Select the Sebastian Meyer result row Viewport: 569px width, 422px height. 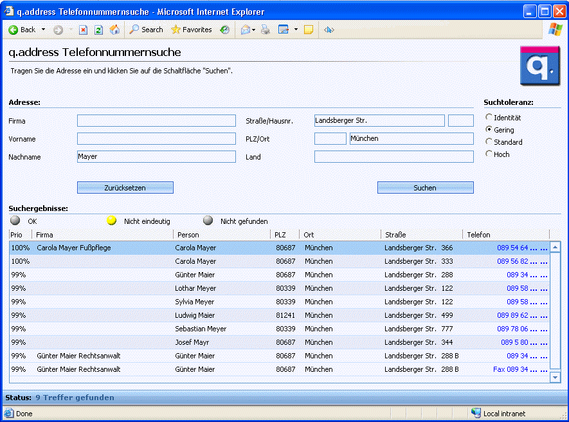click(280, 329)
